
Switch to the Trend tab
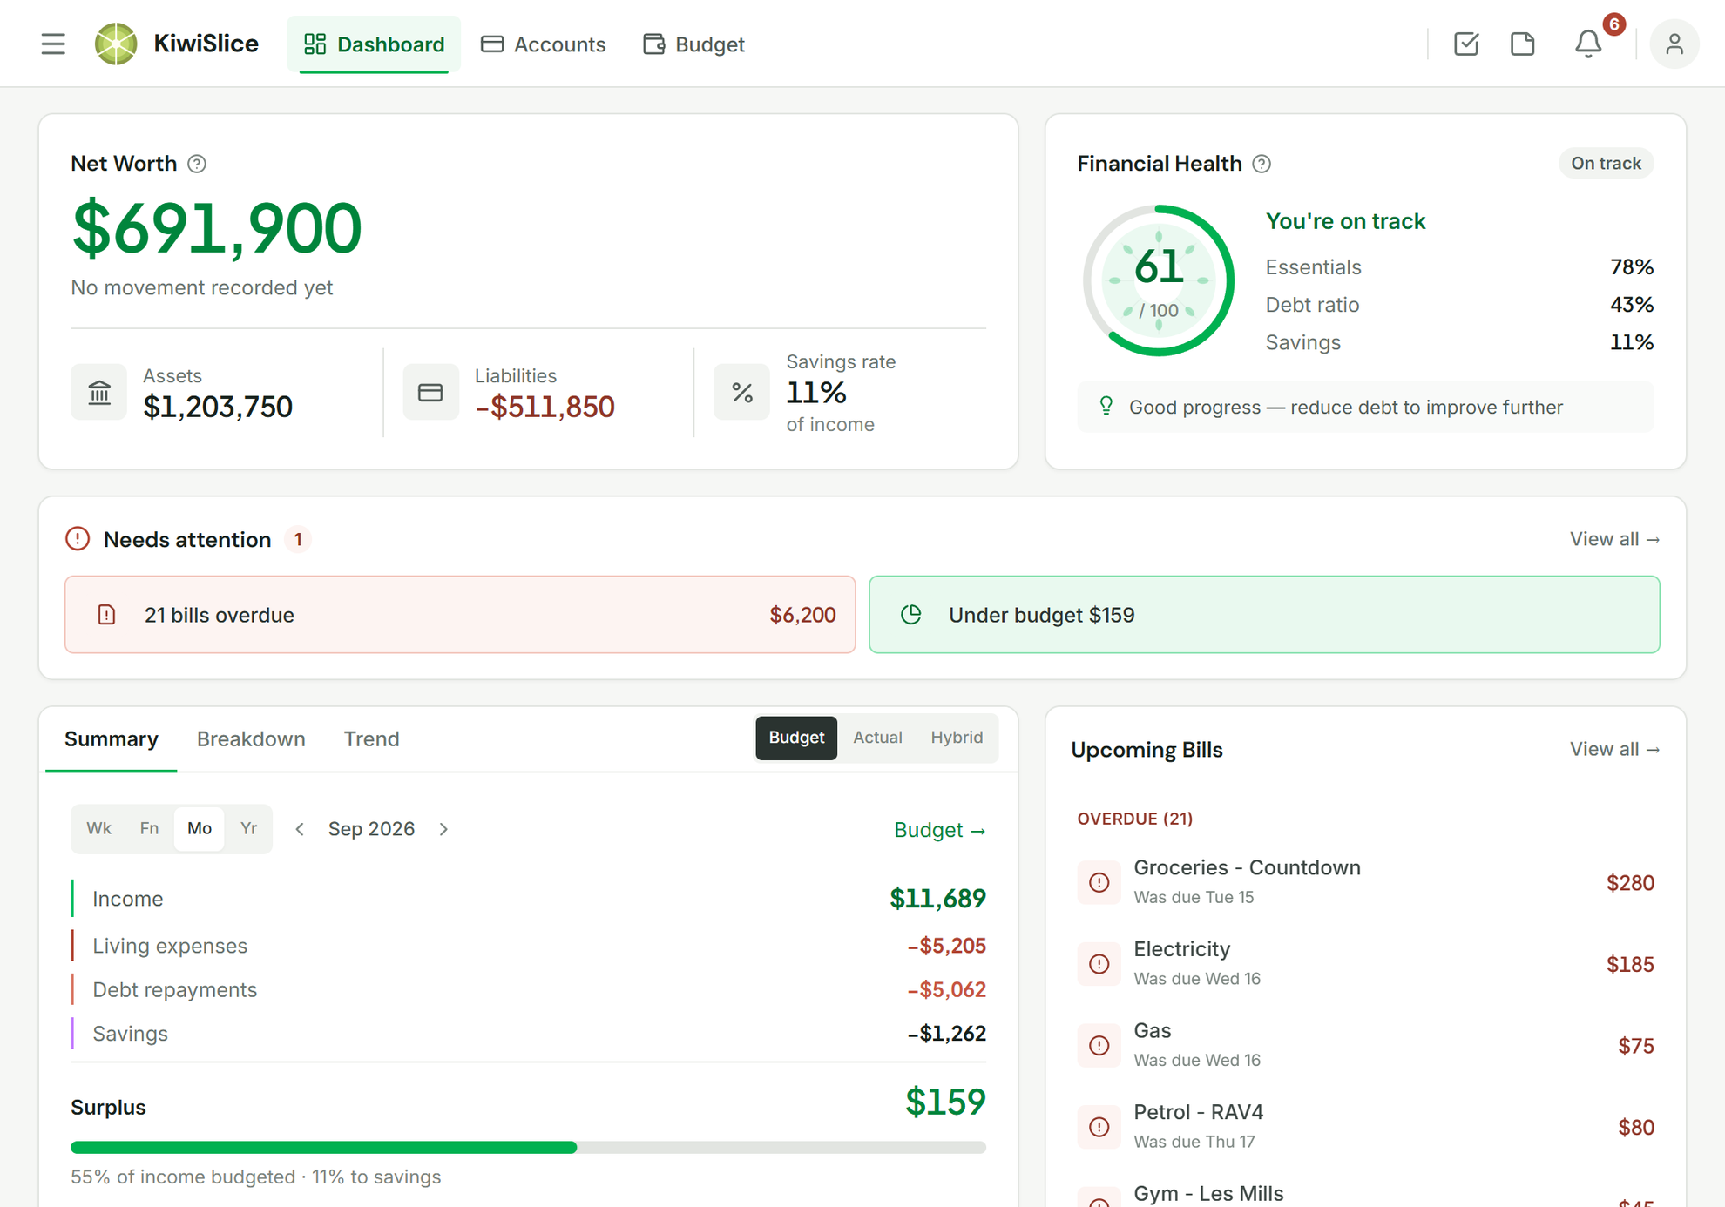coord(371,738)
